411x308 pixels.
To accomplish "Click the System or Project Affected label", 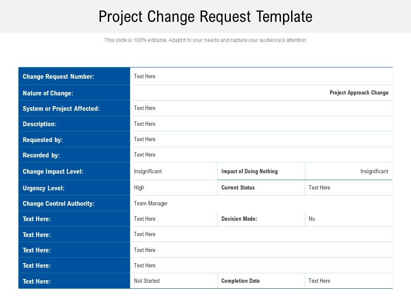I will (x=61, y=108).
